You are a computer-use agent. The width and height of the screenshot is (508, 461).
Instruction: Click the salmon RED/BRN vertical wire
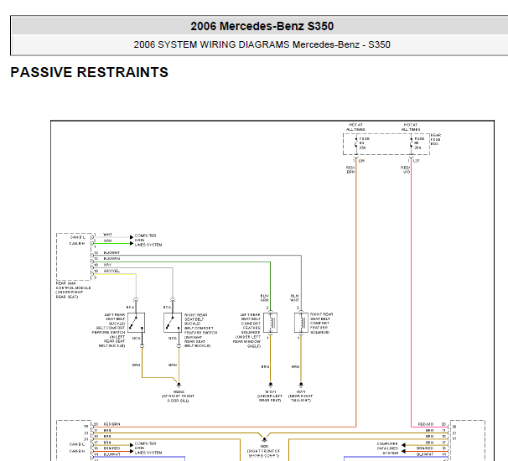click(356, 292)
